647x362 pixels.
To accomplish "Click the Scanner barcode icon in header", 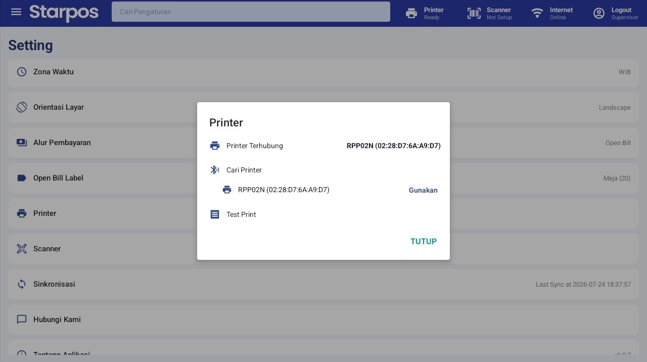I will point(474,13).
